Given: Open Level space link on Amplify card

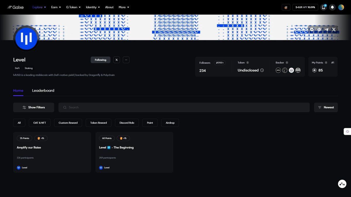Looking at the screenshot, I should pos(22,168).
